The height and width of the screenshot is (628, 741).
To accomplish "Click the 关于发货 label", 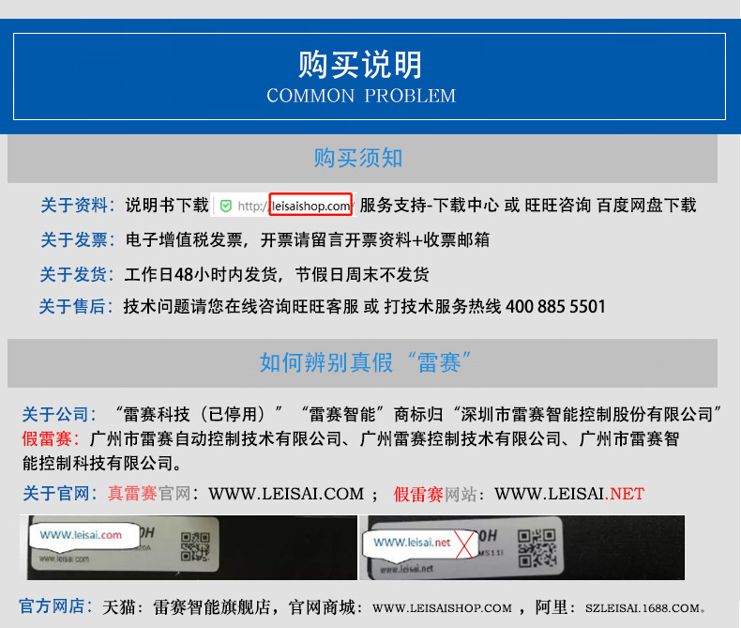I will 77,274.
